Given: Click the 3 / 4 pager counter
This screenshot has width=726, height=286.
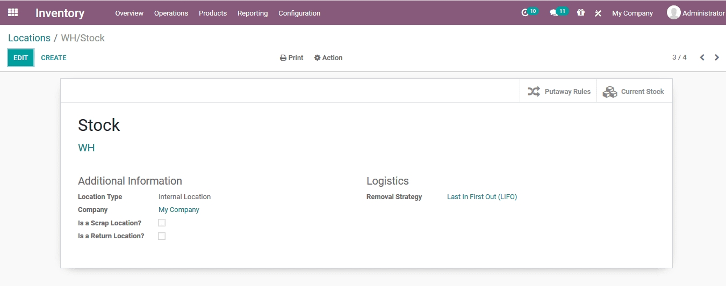Looking at the screenshot, I should click(x=679, y=57).
